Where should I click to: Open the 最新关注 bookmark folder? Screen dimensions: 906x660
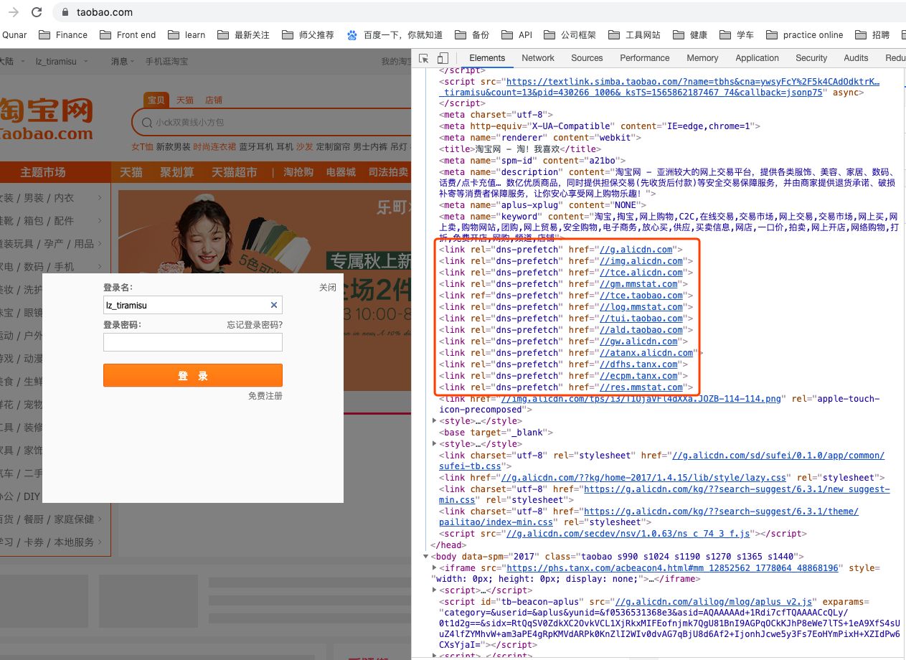click(x=243, y=34)
